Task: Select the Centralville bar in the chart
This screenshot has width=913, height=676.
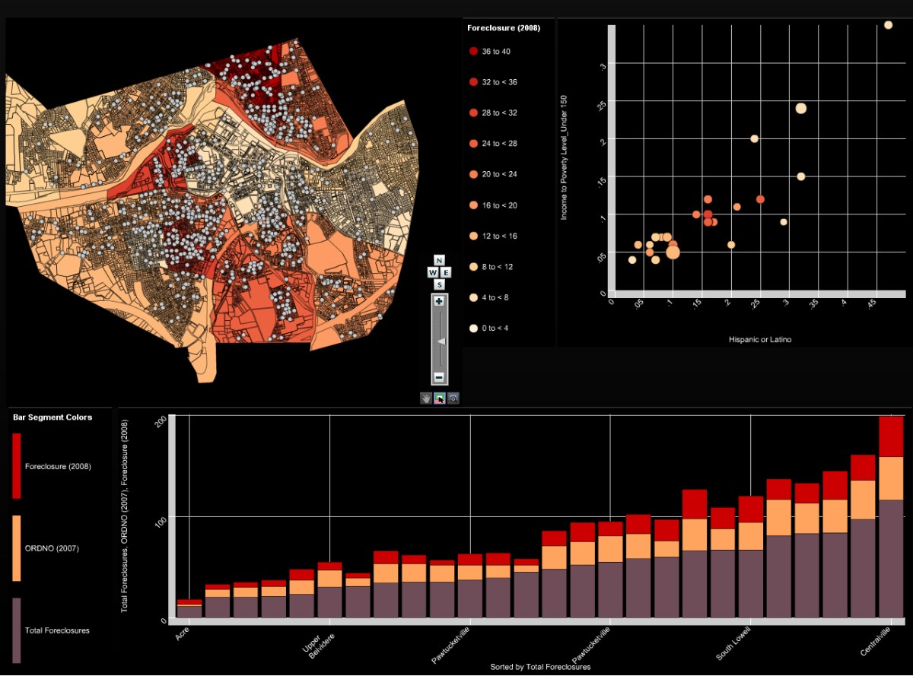Action: coord(891,516)
